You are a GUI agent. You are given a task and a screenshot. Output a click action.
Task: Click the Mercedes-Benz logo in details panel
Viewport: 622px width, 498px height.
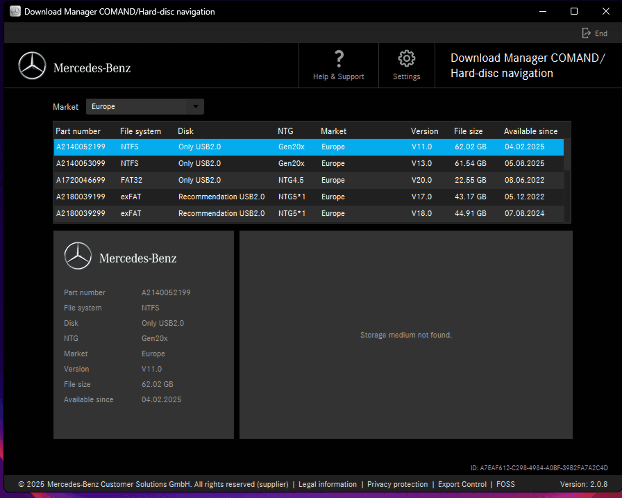[78, 256]
